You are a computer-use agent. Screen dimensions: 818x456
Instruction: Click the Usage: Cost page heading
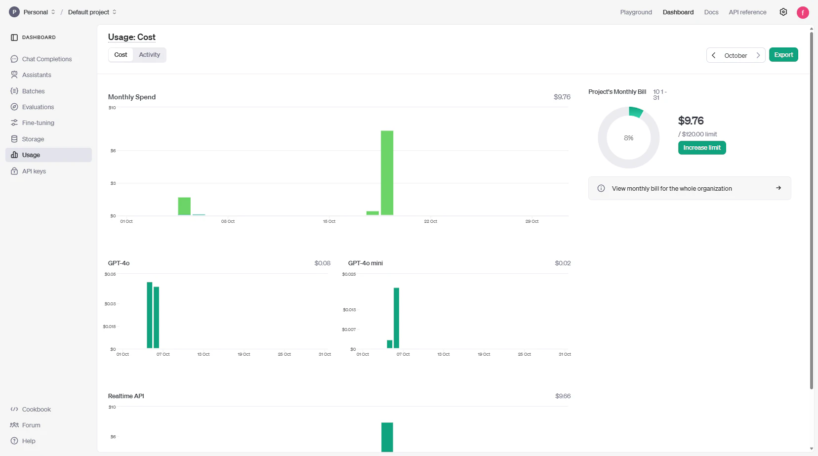pos(132,37)
